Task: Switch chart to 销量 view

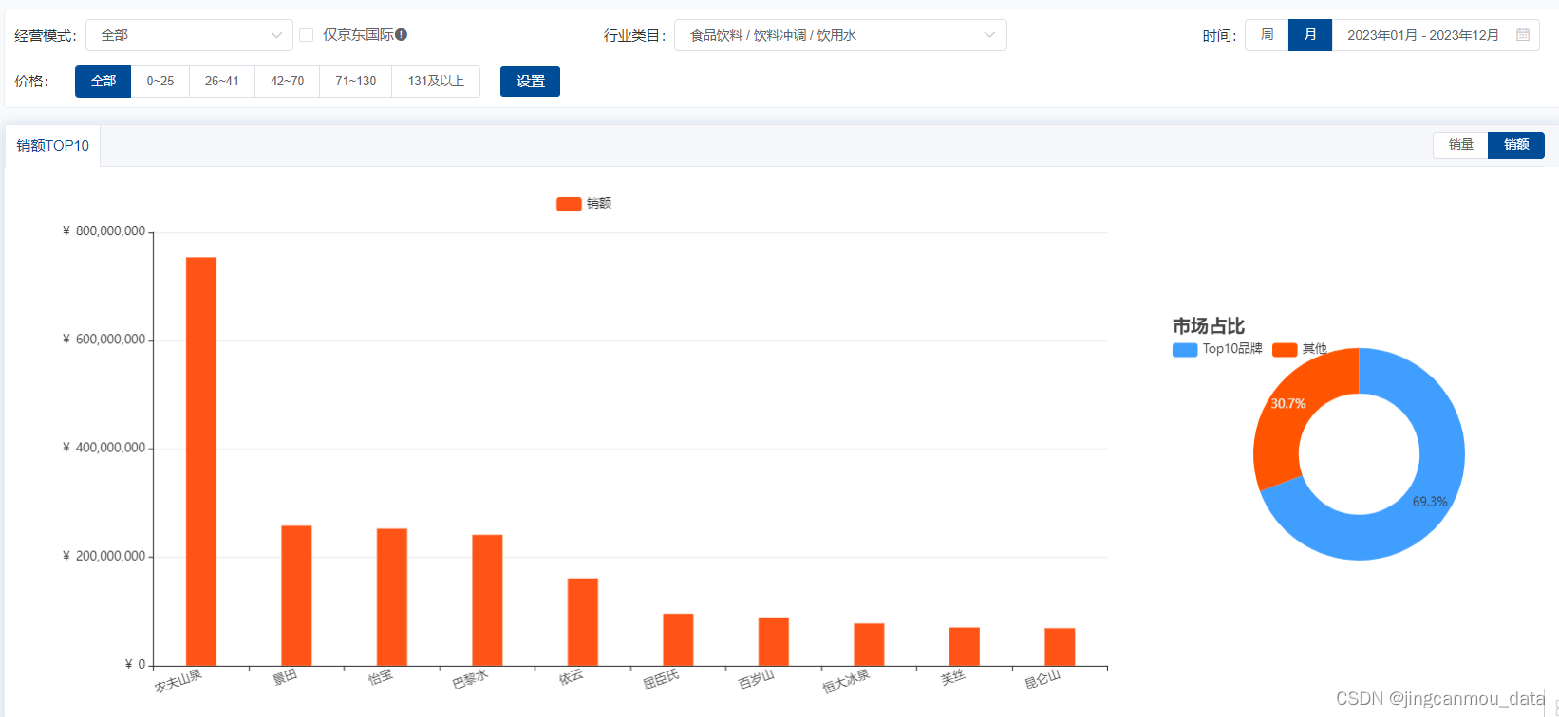Action: point(1460,145)
